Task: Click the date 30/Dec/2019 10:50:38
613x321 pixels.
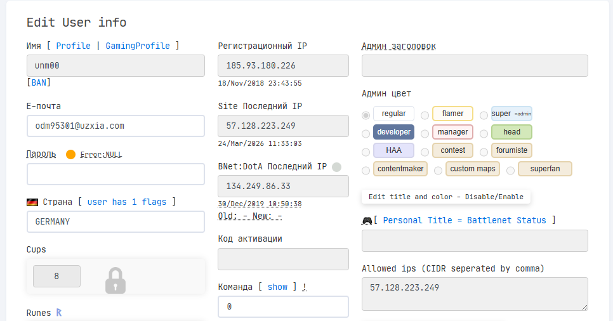Action: tap(260, 204)
